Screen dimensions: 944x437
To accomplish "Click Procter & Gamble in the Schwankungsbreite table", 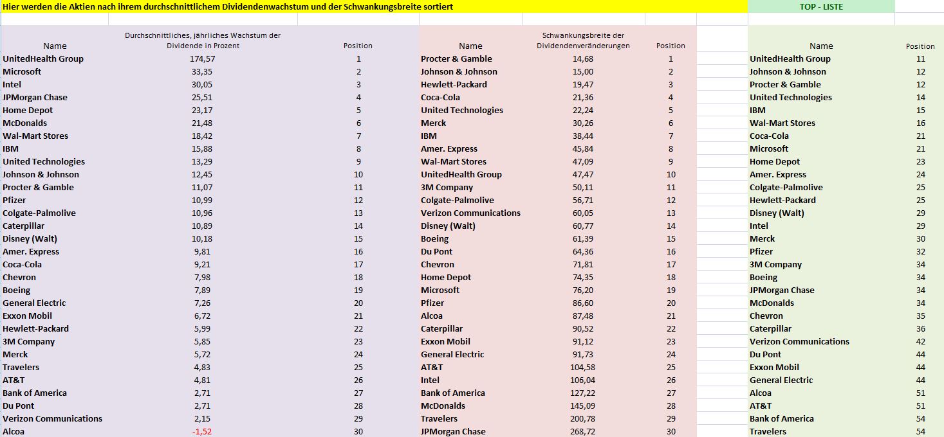I will tap(457, 58).
